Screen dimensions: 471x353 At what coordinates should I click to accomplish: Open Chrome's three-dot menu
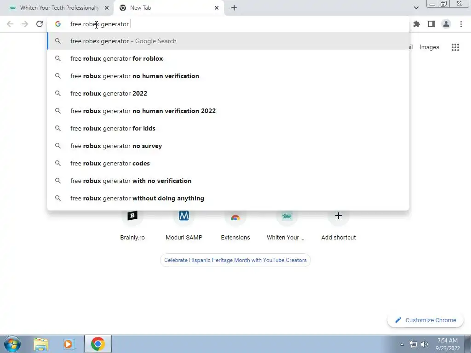tap(461, 24)
